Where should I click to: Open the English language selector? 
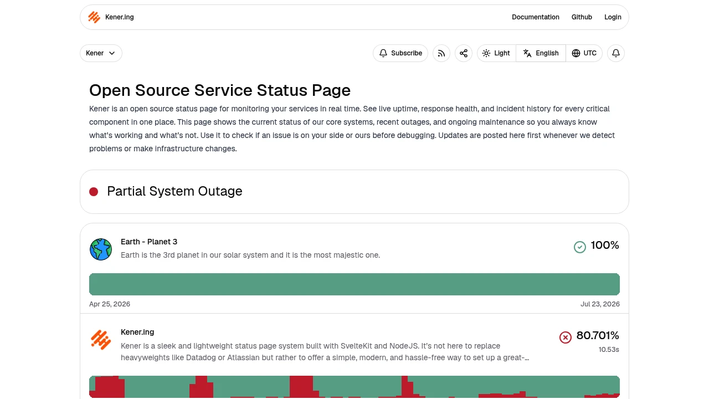tap(541, 53)
